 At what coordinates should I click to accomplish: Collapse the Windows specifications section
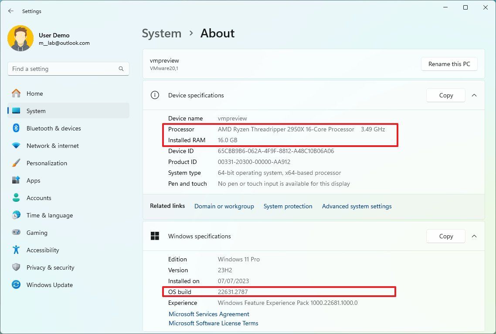click(474, 236)
